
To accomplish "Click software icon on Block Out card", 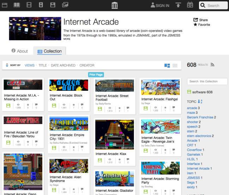I will coord(54,106).
